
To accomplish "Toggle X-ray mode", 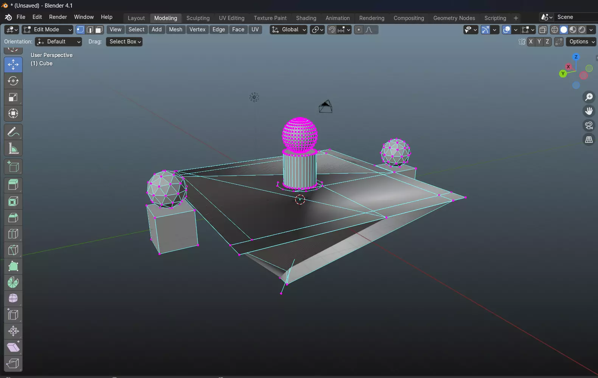I will (x=543, y=29).
